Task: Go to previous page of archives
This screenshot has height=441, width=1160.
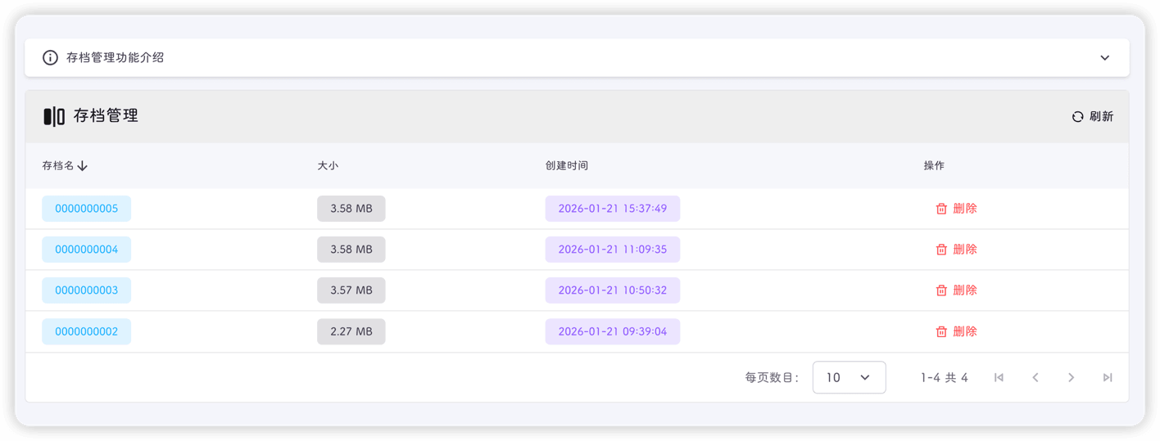Action: point(1035,377)
